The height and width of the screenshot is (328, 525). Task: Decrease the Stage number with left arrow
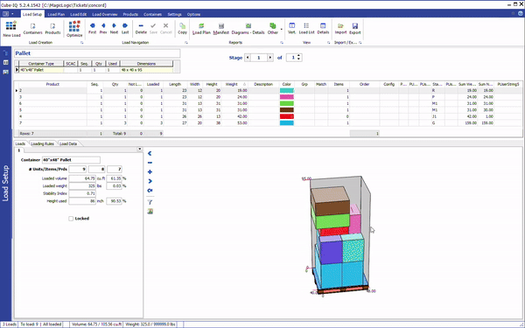[248, 58]
